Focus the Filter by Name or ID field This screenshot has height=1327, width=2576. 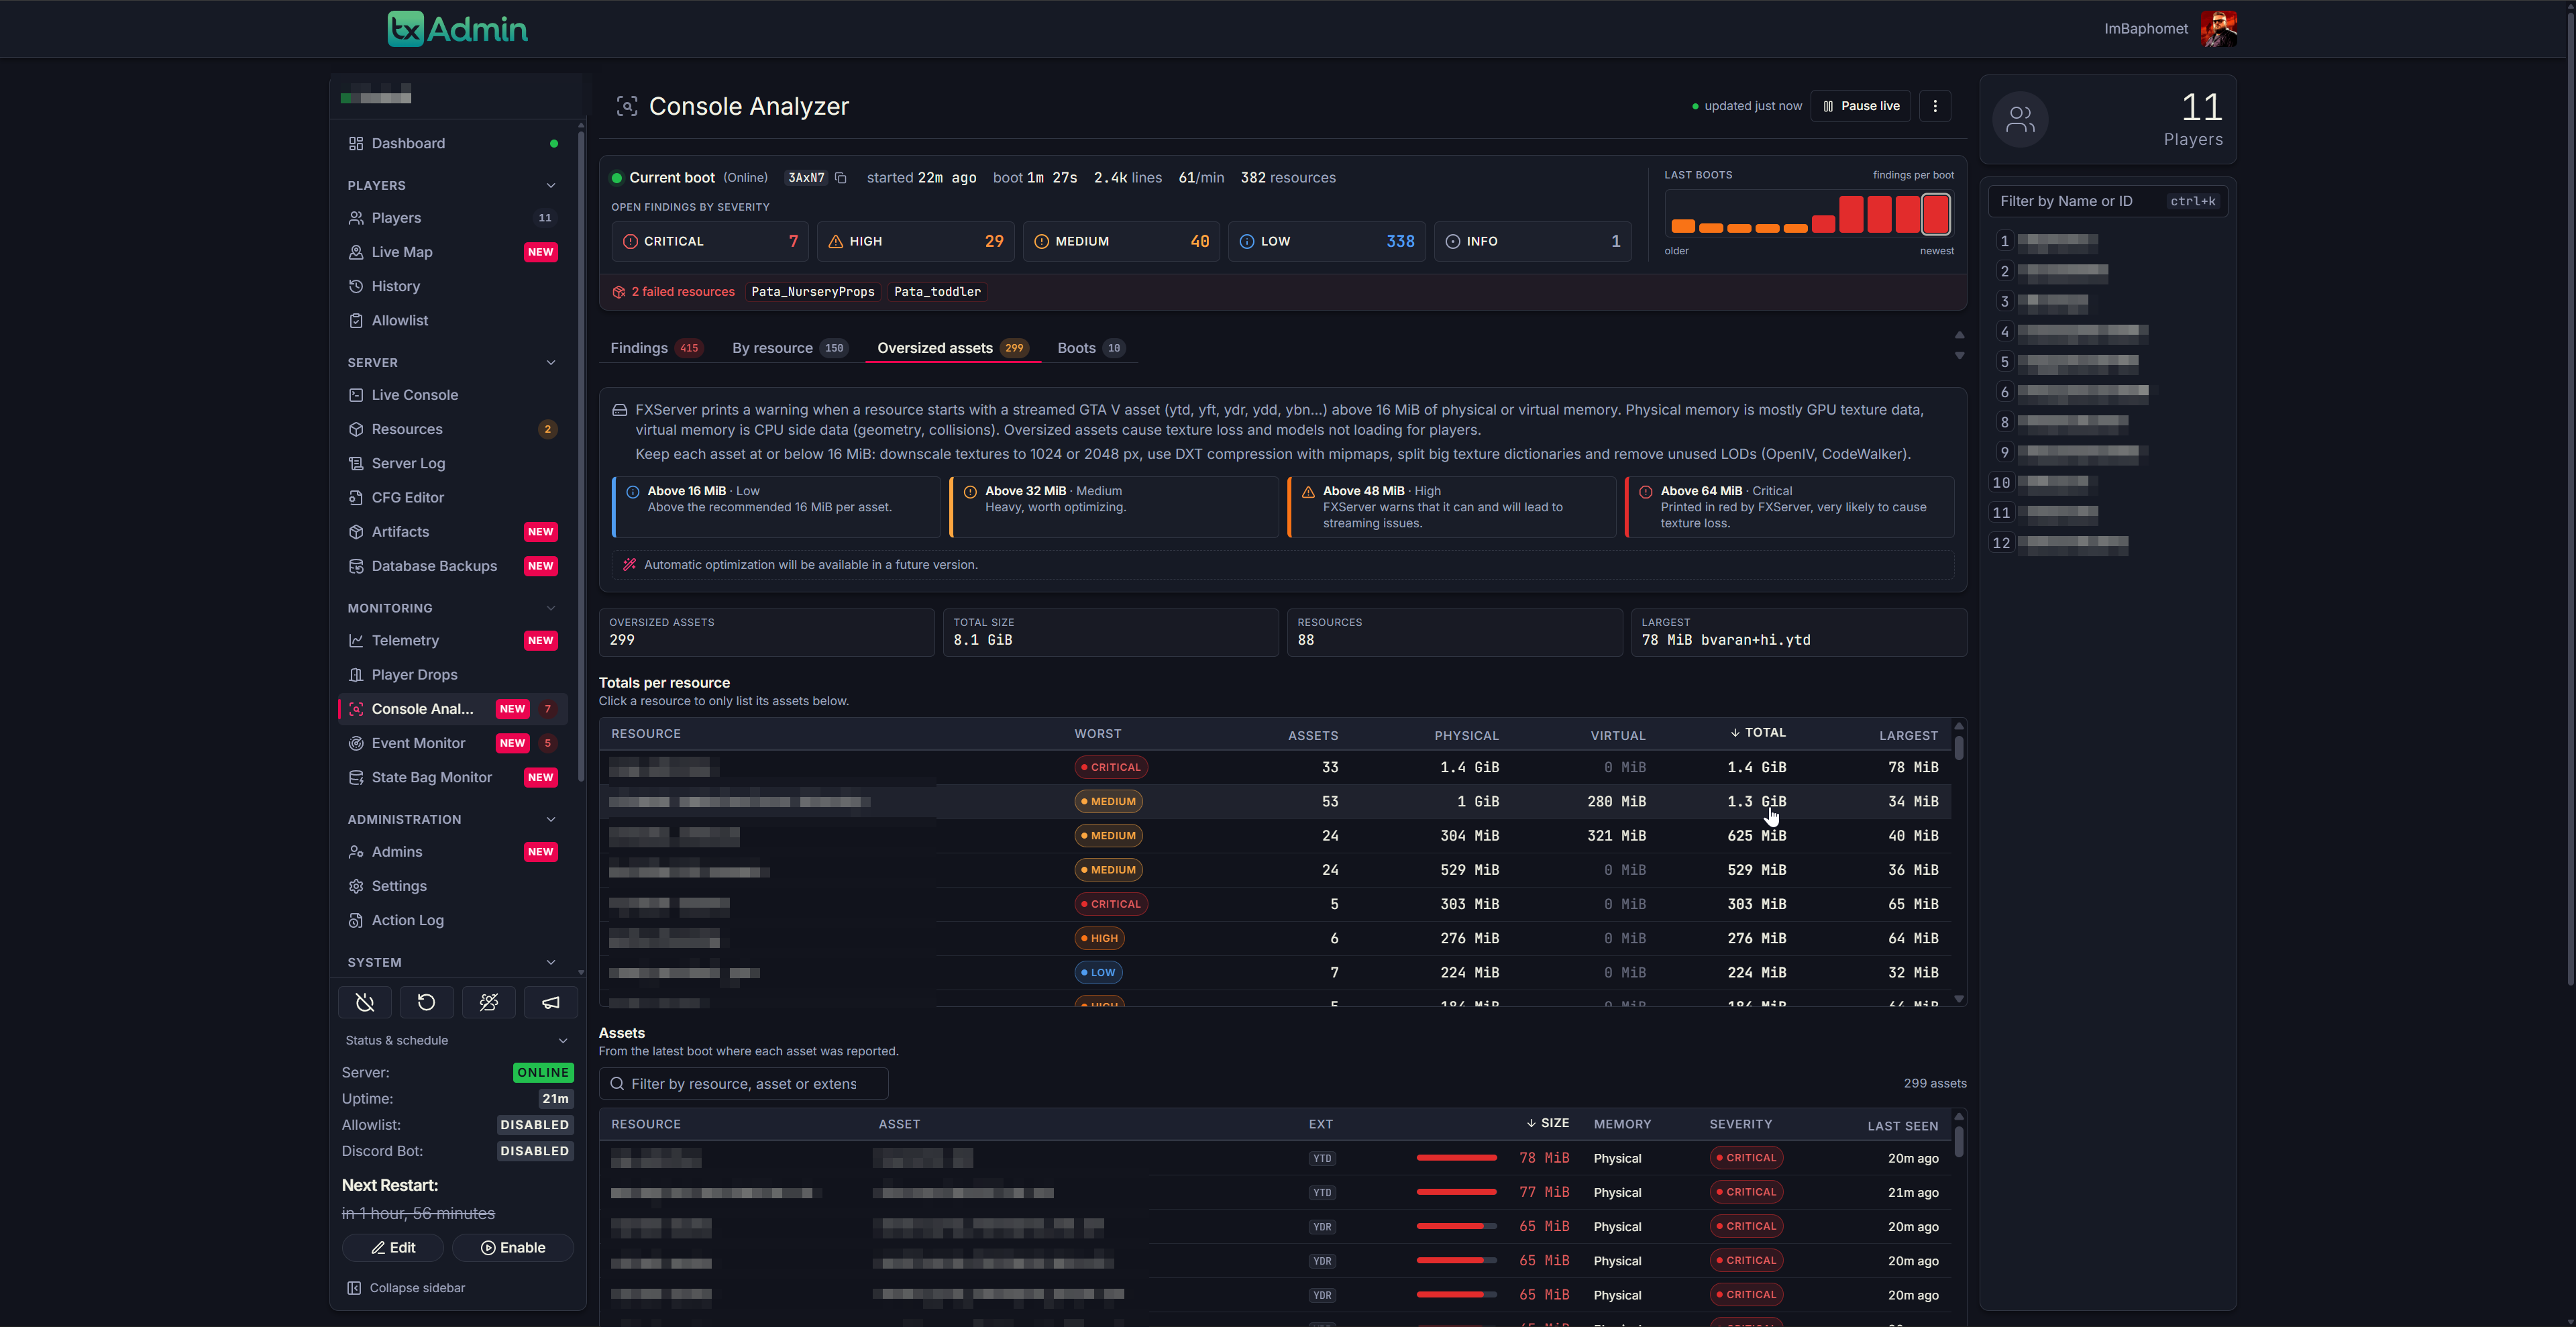click(x=2107, y=202)
